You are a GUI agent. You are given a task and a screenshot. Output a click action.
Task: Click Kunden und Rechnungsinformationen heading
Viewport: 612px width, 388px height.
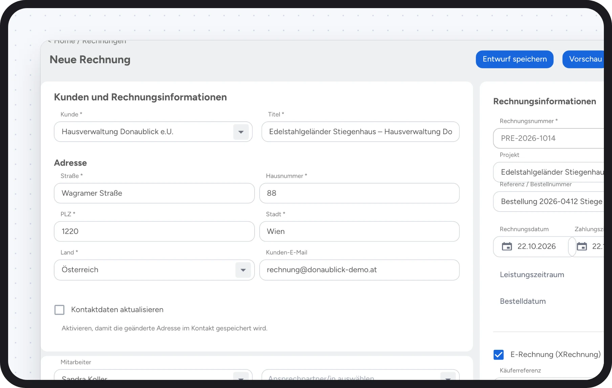(140, 97)
